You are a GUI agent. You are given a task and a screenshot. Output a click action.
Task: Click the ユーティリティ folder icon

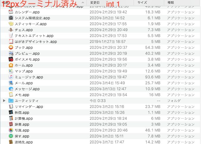(x=11, y=100)
